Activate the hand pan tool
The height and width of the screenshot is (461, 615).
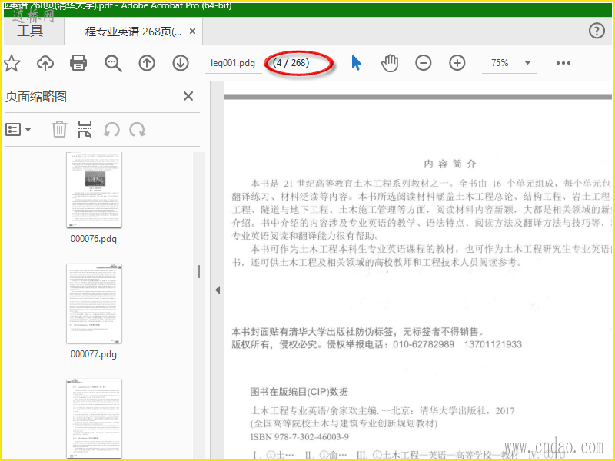390,63
